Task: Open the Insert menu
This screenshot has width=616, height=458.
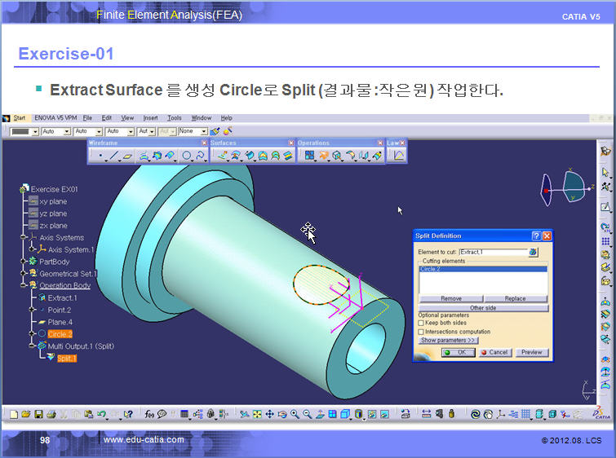Action: pos(150,118)
